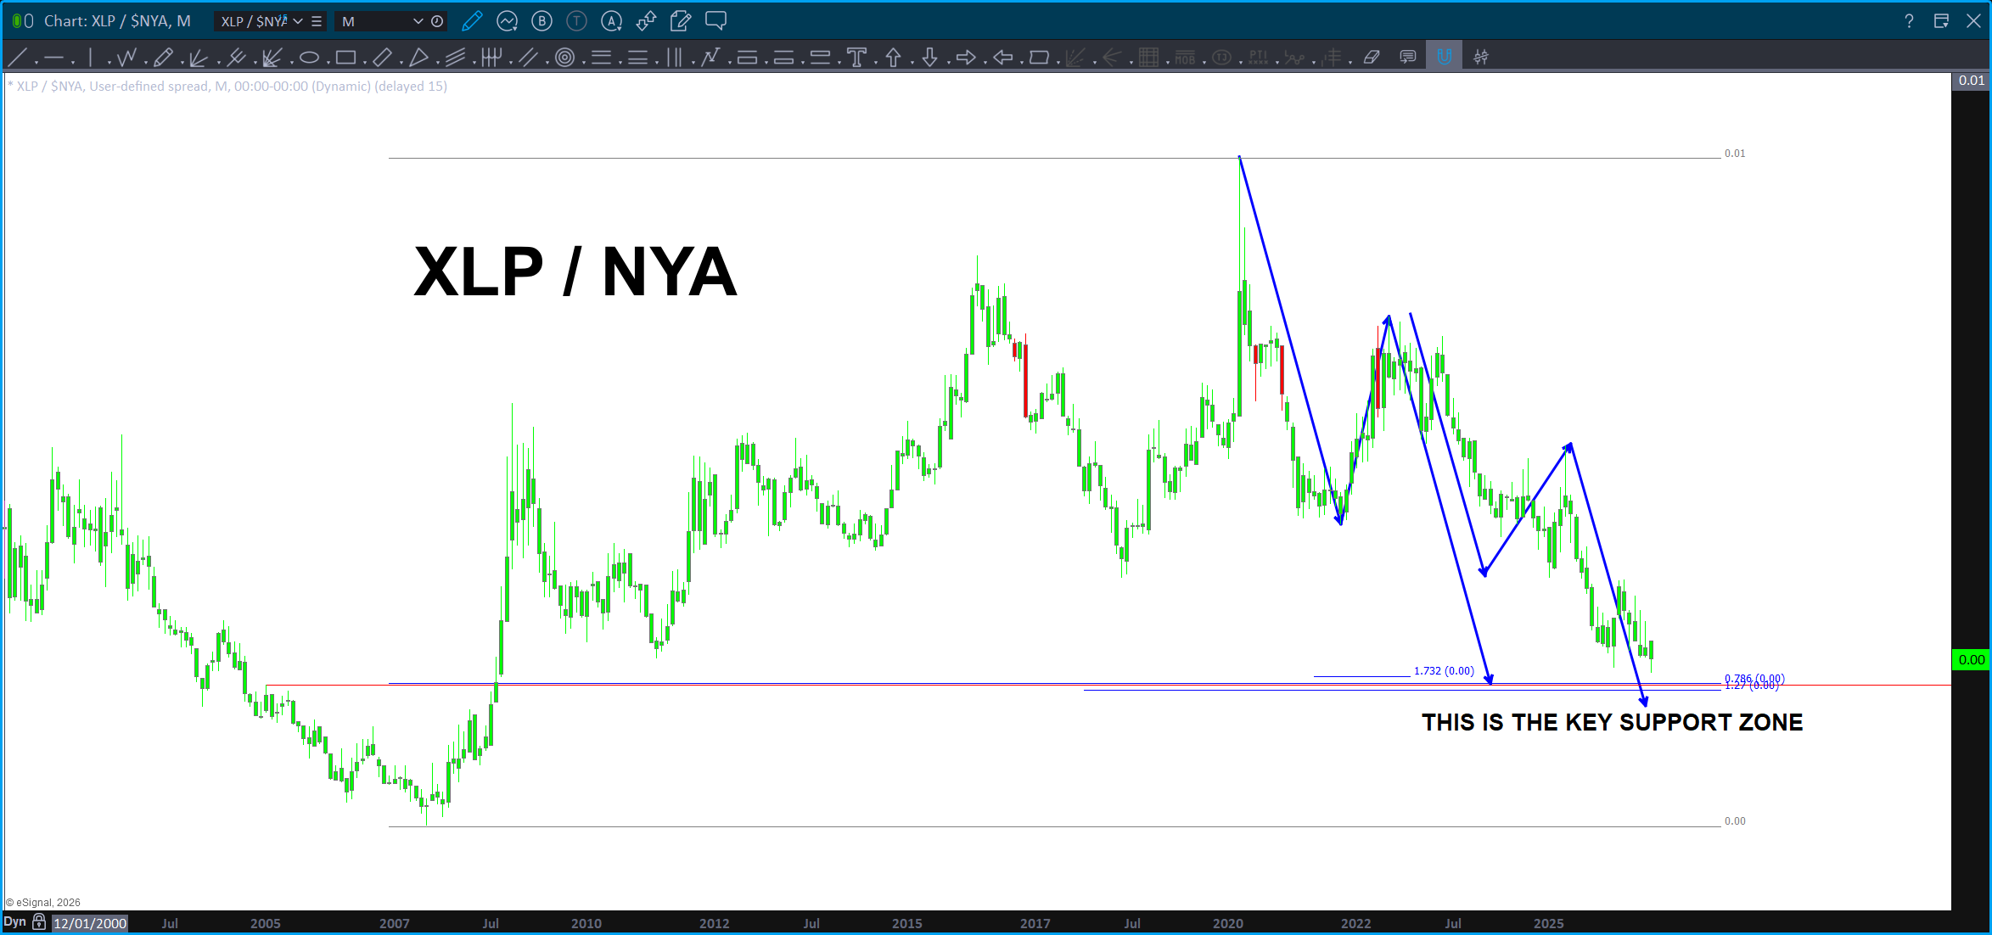Select the triangle drawing tool
This screenshot has width=1992, height=935.
pyautogui.click(x=418, y=58)
